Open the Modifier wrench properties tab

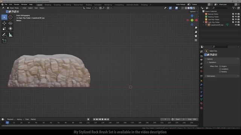201,85
